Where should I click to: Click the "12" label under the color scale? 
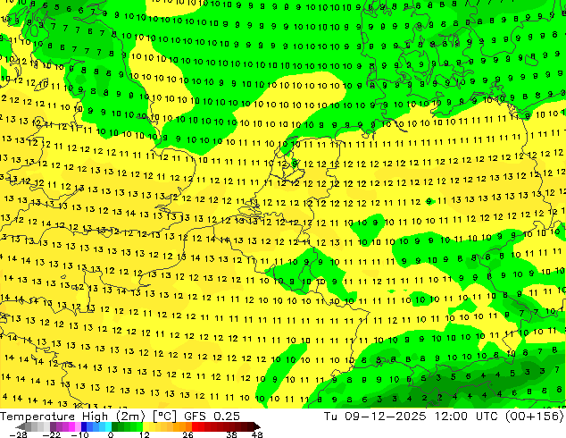point(145,434)
